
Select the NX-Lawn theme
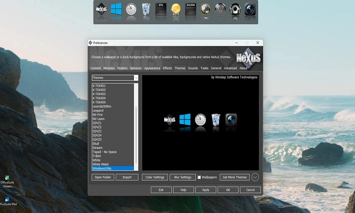tap(113, 119)
